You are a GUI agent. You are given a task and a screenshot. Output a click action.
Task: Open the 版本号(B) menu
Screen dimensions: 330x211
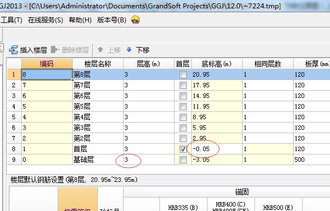pos(111,20)
